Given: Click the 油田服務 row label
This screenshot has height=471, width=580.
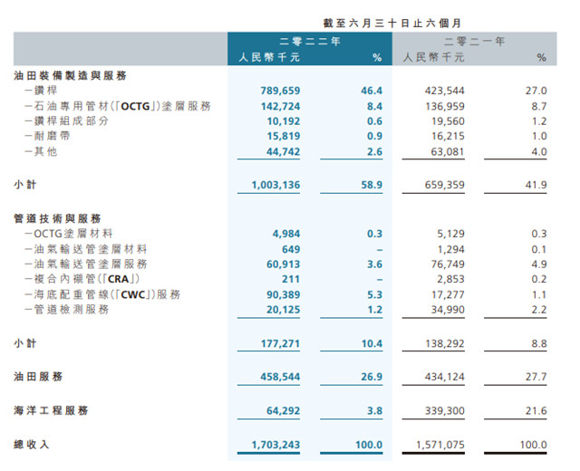Looking at the screenshot, I should pyautogui.click(x=38, y=377).
